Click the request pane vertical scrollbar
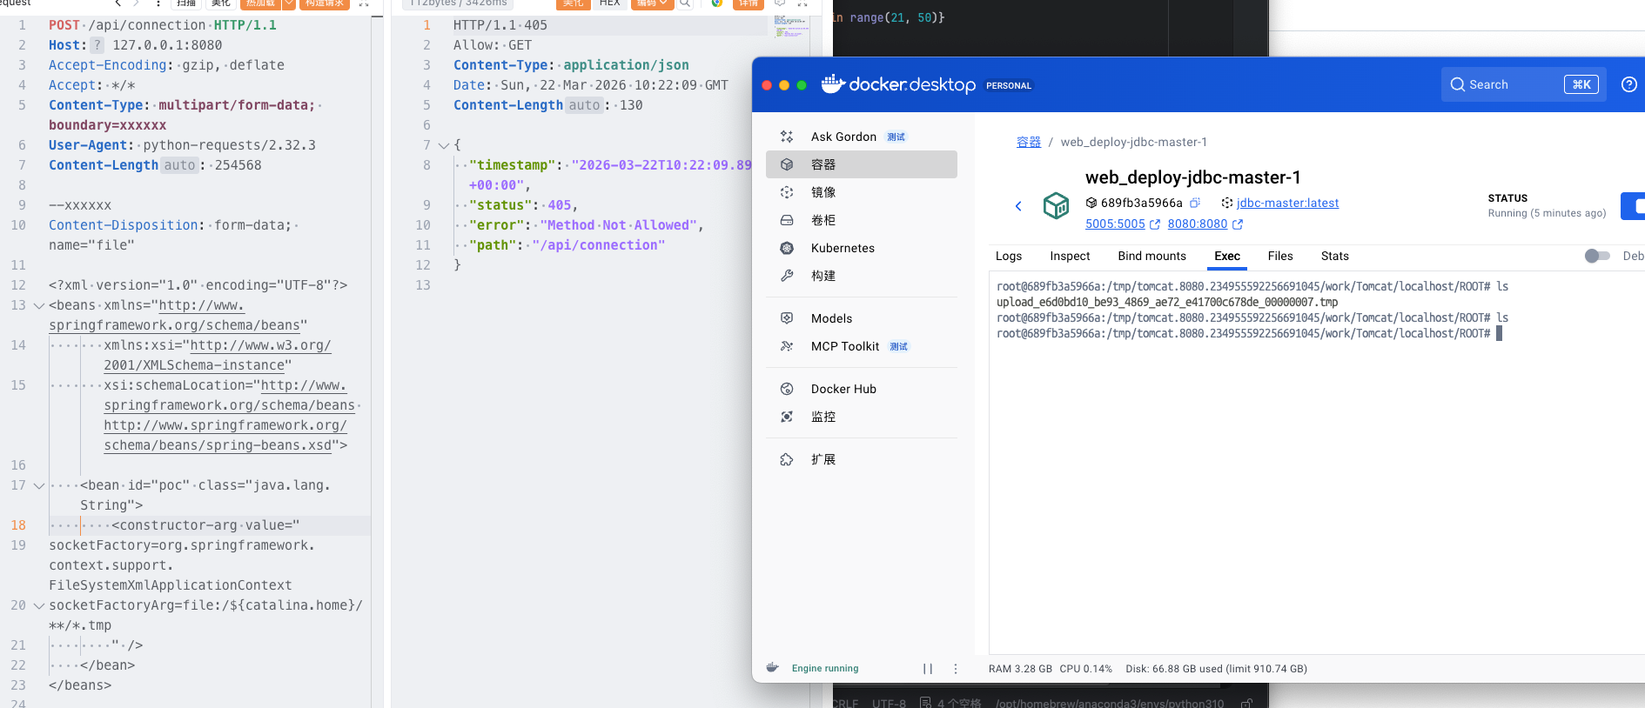 (377, 361)
